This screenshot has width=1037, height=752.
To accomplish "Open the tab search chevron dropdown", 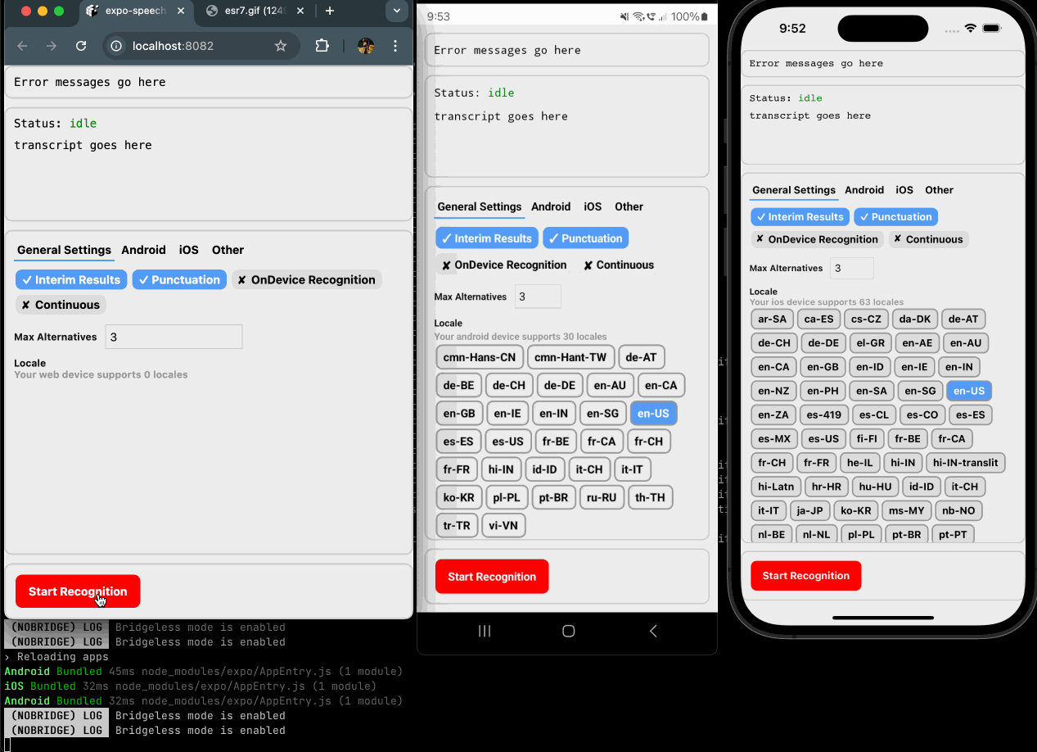I will (397, 11).
